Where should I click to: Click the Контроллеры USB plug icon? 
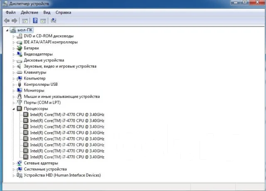[20, 85]
